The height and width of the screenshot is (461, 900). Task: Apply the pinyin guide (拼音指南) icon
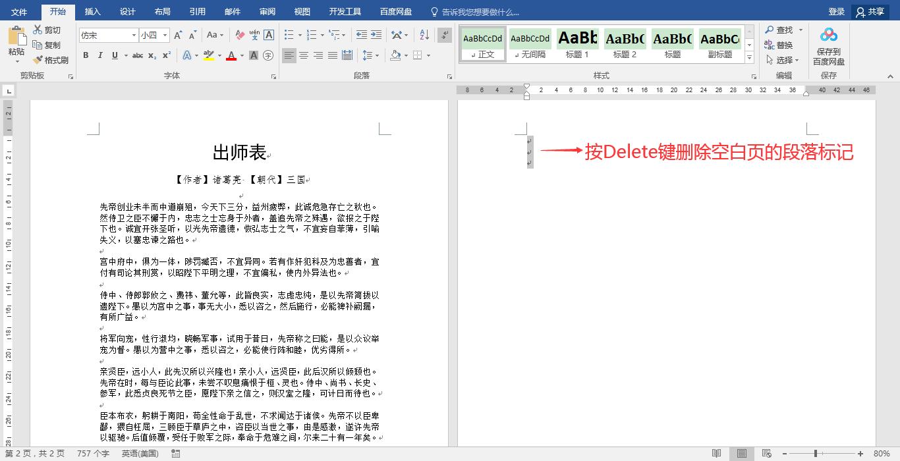point(254,35)
